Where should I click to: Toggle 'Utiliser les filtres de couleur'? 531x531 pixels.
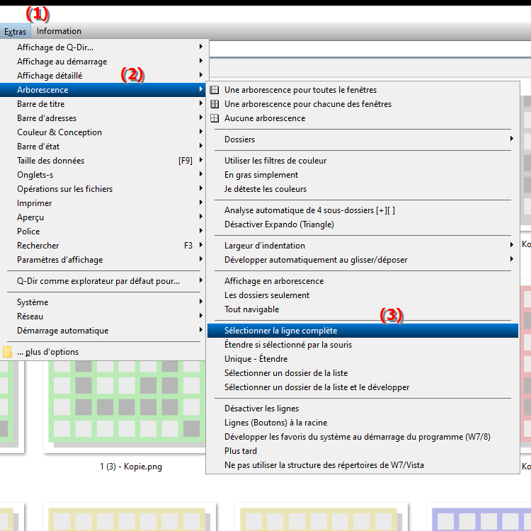coord(362,161)
